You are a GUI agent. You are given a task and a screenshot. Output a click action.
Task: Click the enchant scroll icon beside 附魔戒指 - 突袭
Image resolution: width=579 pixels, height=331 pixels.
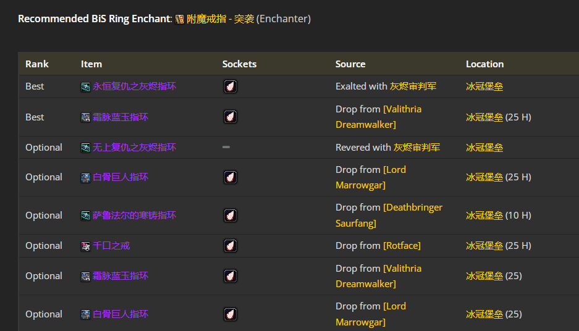180,19
